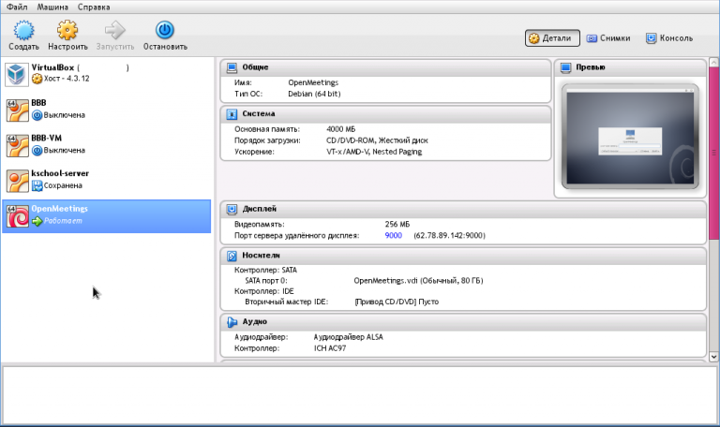Click the Аудио section speaker icon
Viewport: 720px width, 427px height.
point(232,322)
